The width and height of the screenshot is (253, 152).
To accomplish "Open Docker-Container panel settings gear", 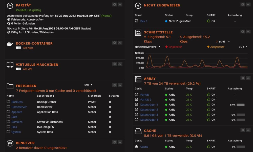I will (115, 43).
